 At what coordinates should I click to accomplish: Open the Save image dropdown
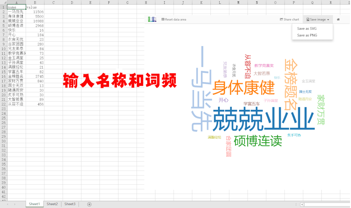(x=318, y=19)
